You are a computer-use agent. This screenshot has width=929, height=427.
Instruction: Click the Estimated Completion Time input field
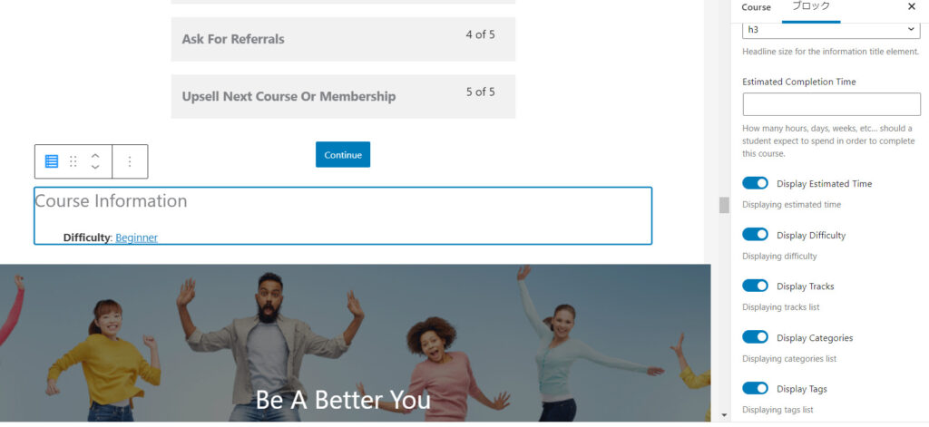click(x=831, y=104)
